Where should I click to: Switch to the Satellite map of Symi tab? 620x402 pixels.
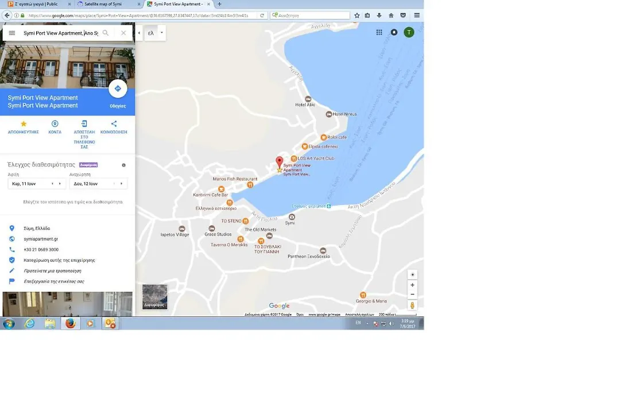[x=103, y=4]
